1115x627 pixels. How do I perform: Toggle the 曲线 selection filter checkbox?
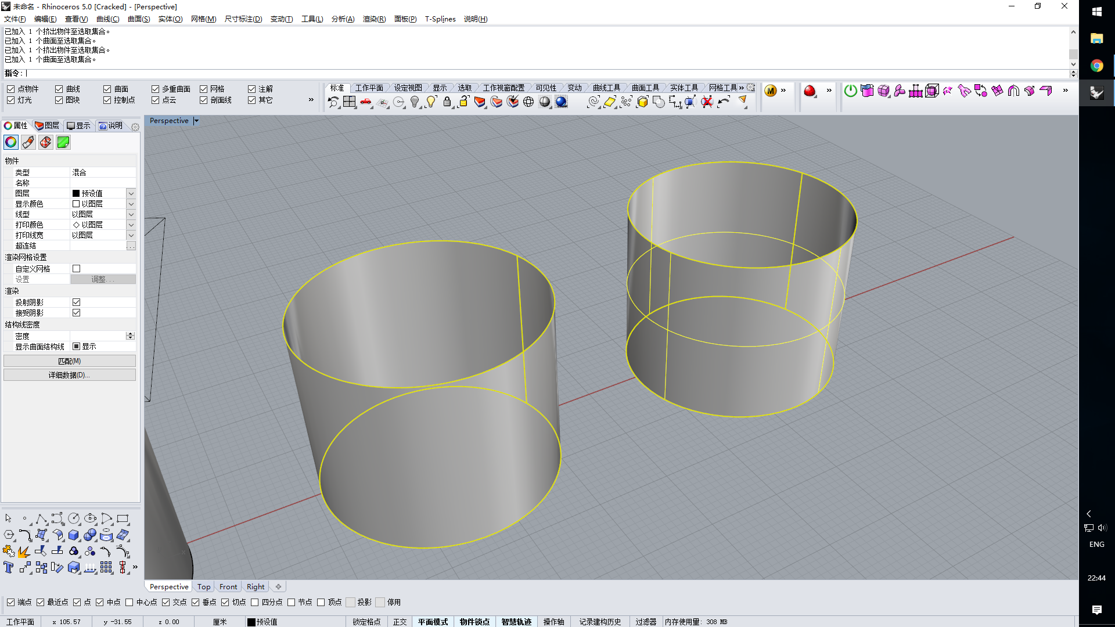[x=59, y=89]
